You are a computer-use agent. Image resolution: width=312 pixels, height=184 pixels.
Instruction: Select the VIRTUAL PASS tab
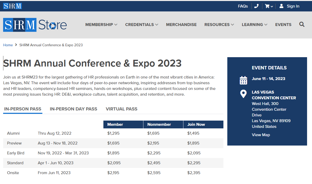point(121,109)
